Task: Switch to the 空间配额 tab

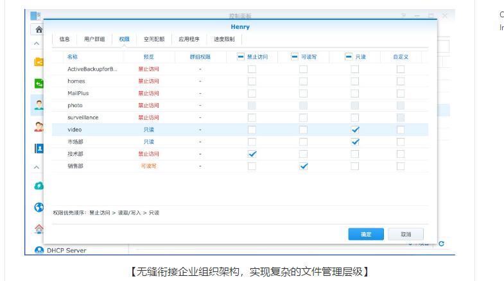Action: pyautogui.click(x=153, y=39)
